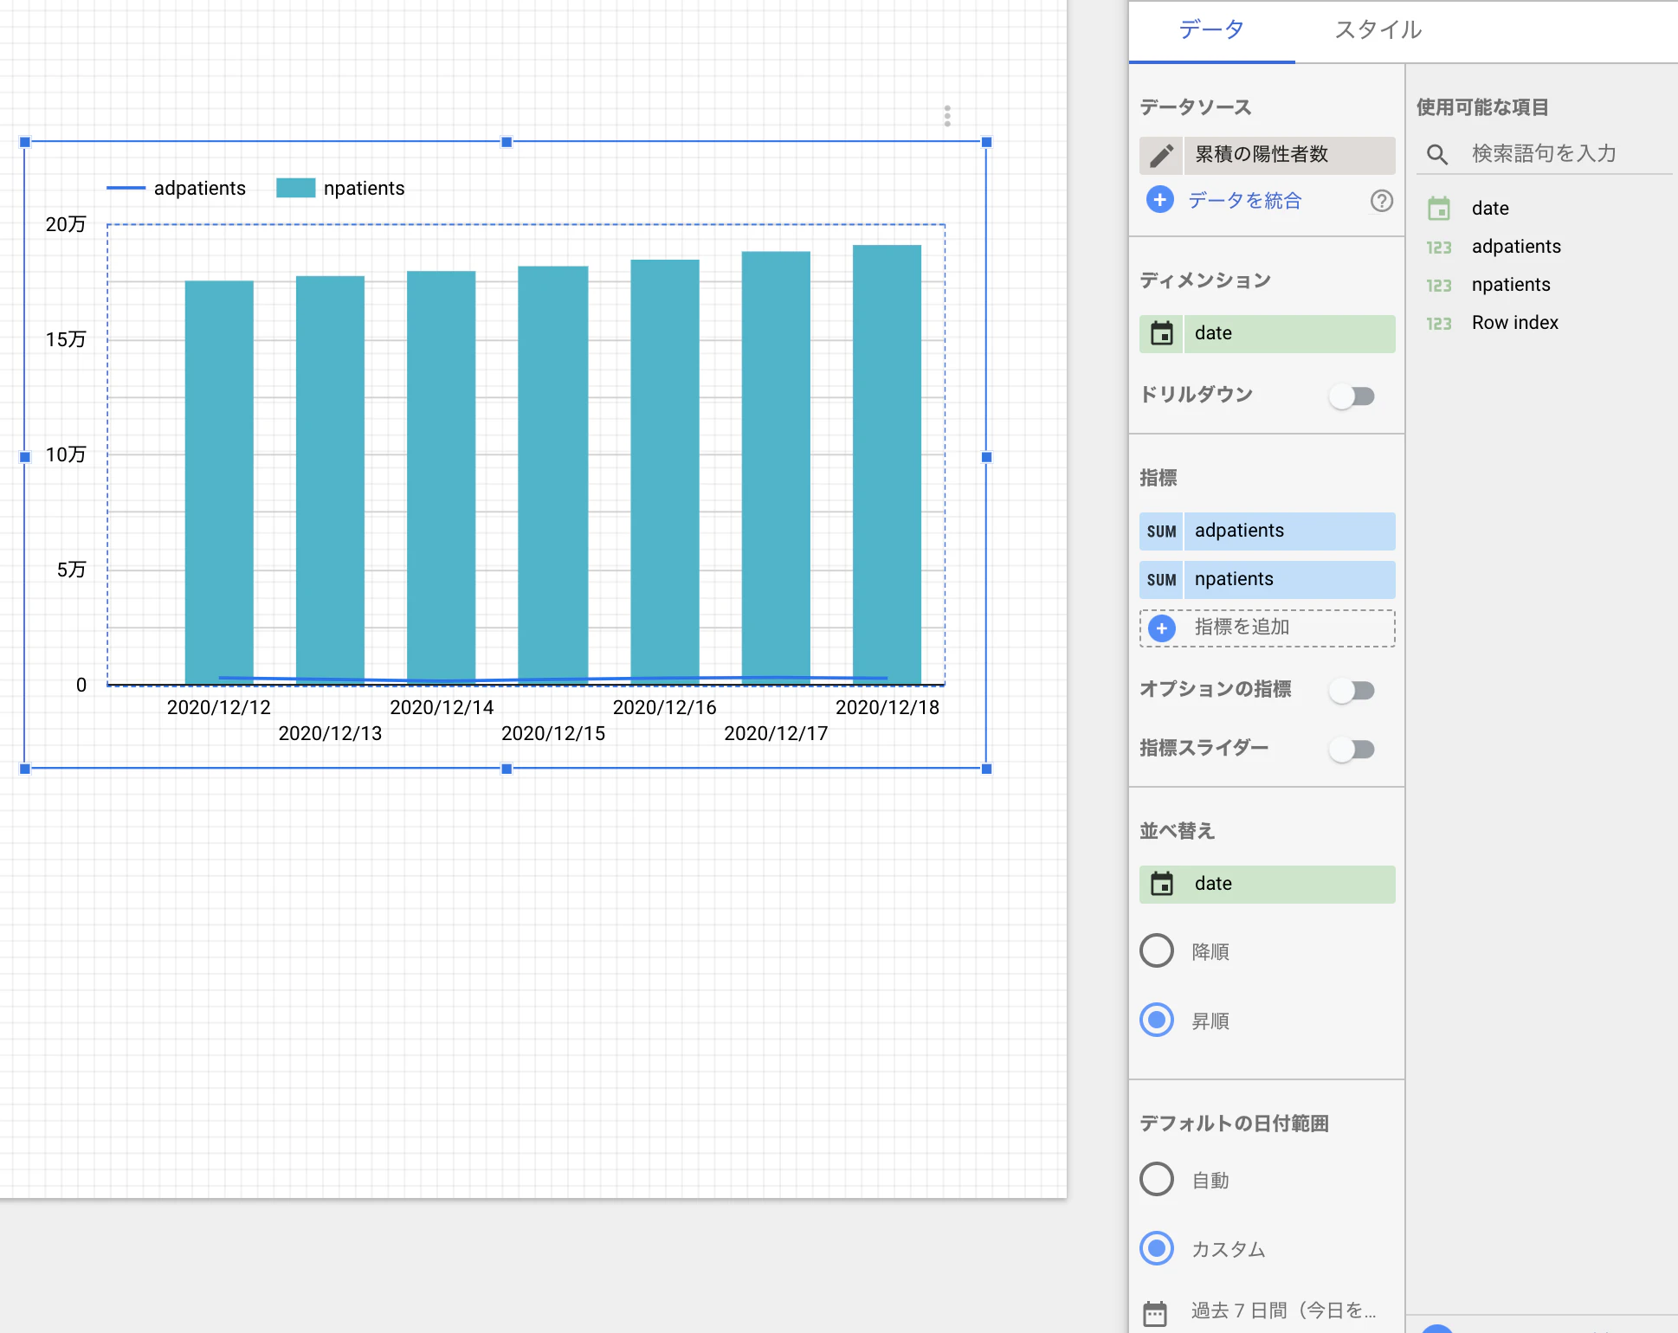Switch to the データ tab

1211,30
